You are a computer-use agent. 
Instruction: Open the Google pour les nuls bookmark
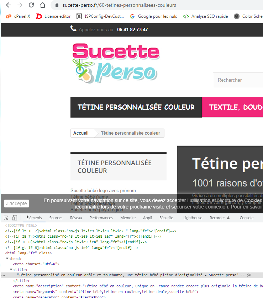(x=153, y=16)
